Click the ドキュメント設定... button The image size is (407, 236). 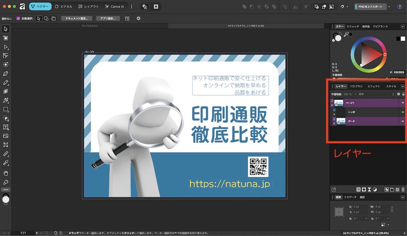(x=77, y=18)
